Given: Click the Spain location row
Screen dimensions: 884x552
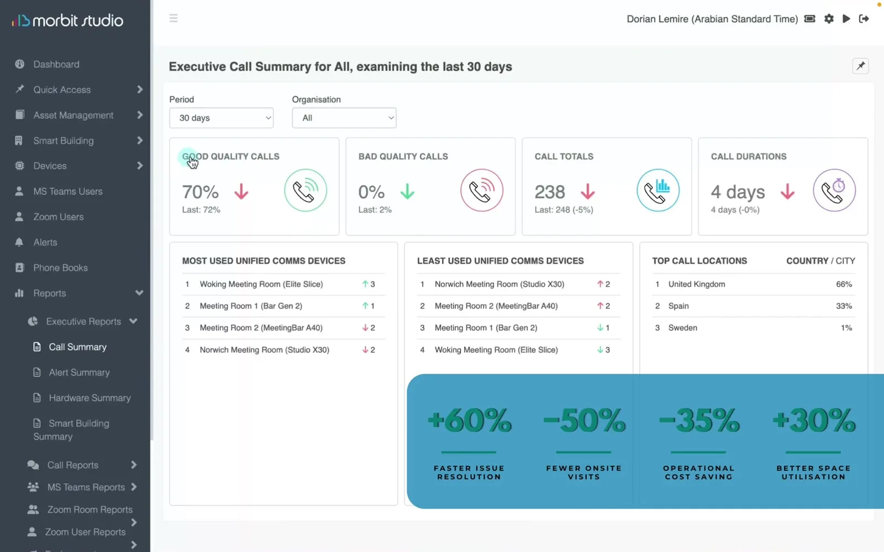Looking at the screenshot, I should coord(754,306).
